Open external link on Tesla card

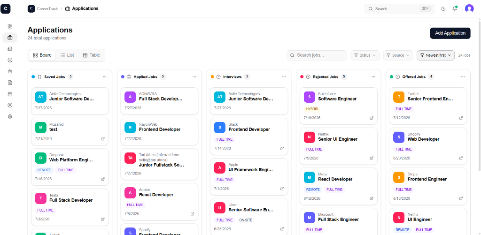click(103, 220)
